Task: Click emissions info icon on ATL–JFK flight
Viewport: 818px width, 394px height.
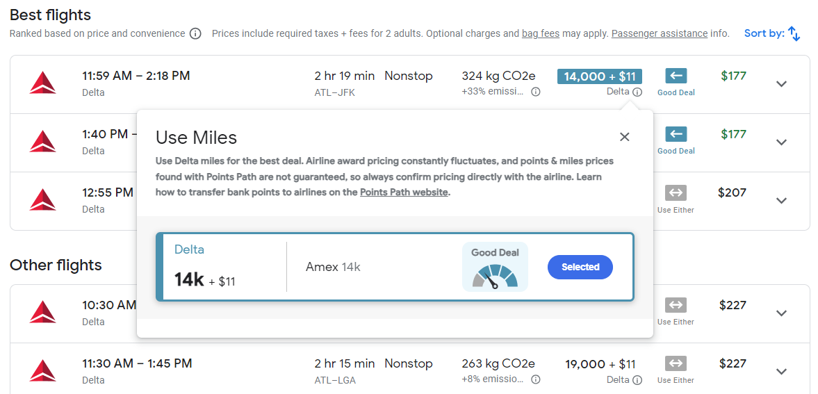Action: pos(536,92)
